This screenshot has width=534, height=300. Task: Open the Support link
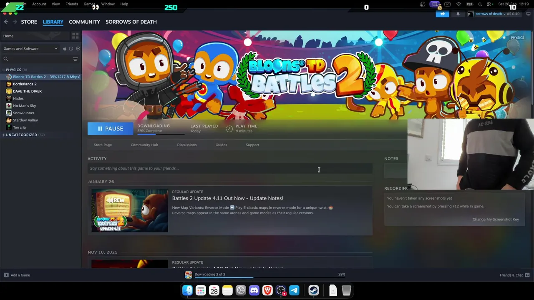tap(252, 145)
